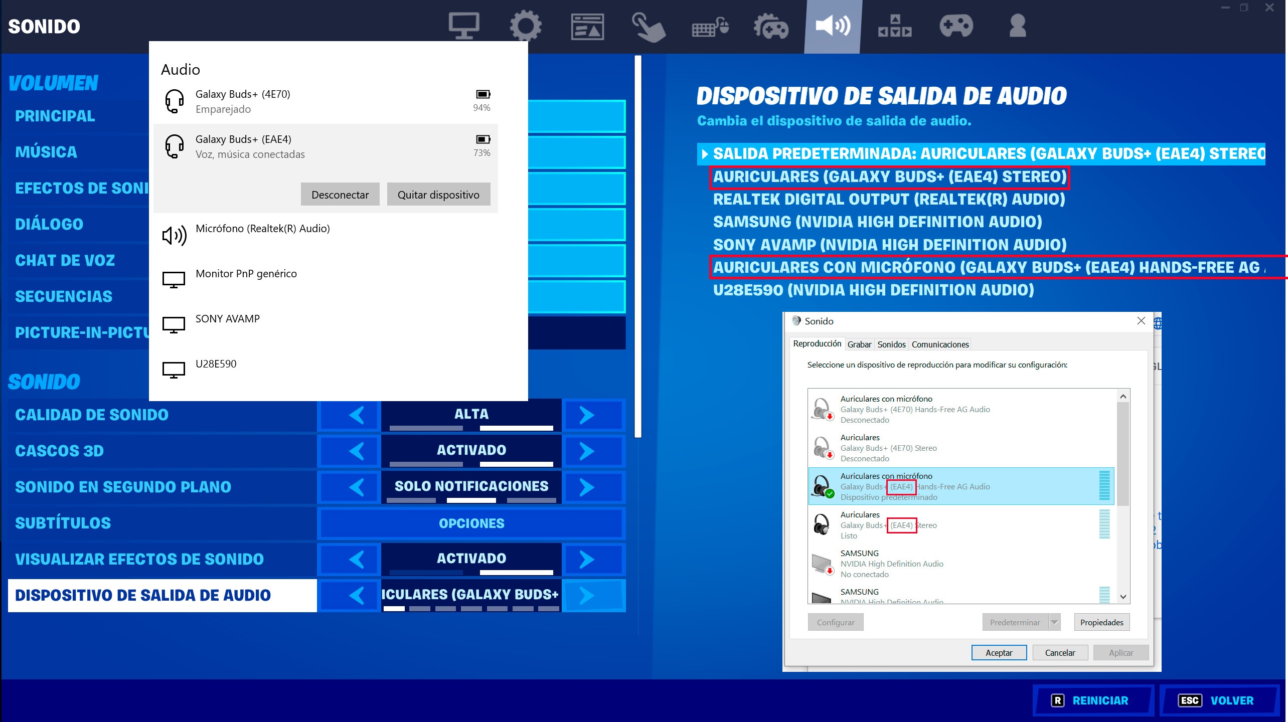Screen dimensions: 1288x722
Task: Open the account profile settings icon
Action: pos(1017,26)
